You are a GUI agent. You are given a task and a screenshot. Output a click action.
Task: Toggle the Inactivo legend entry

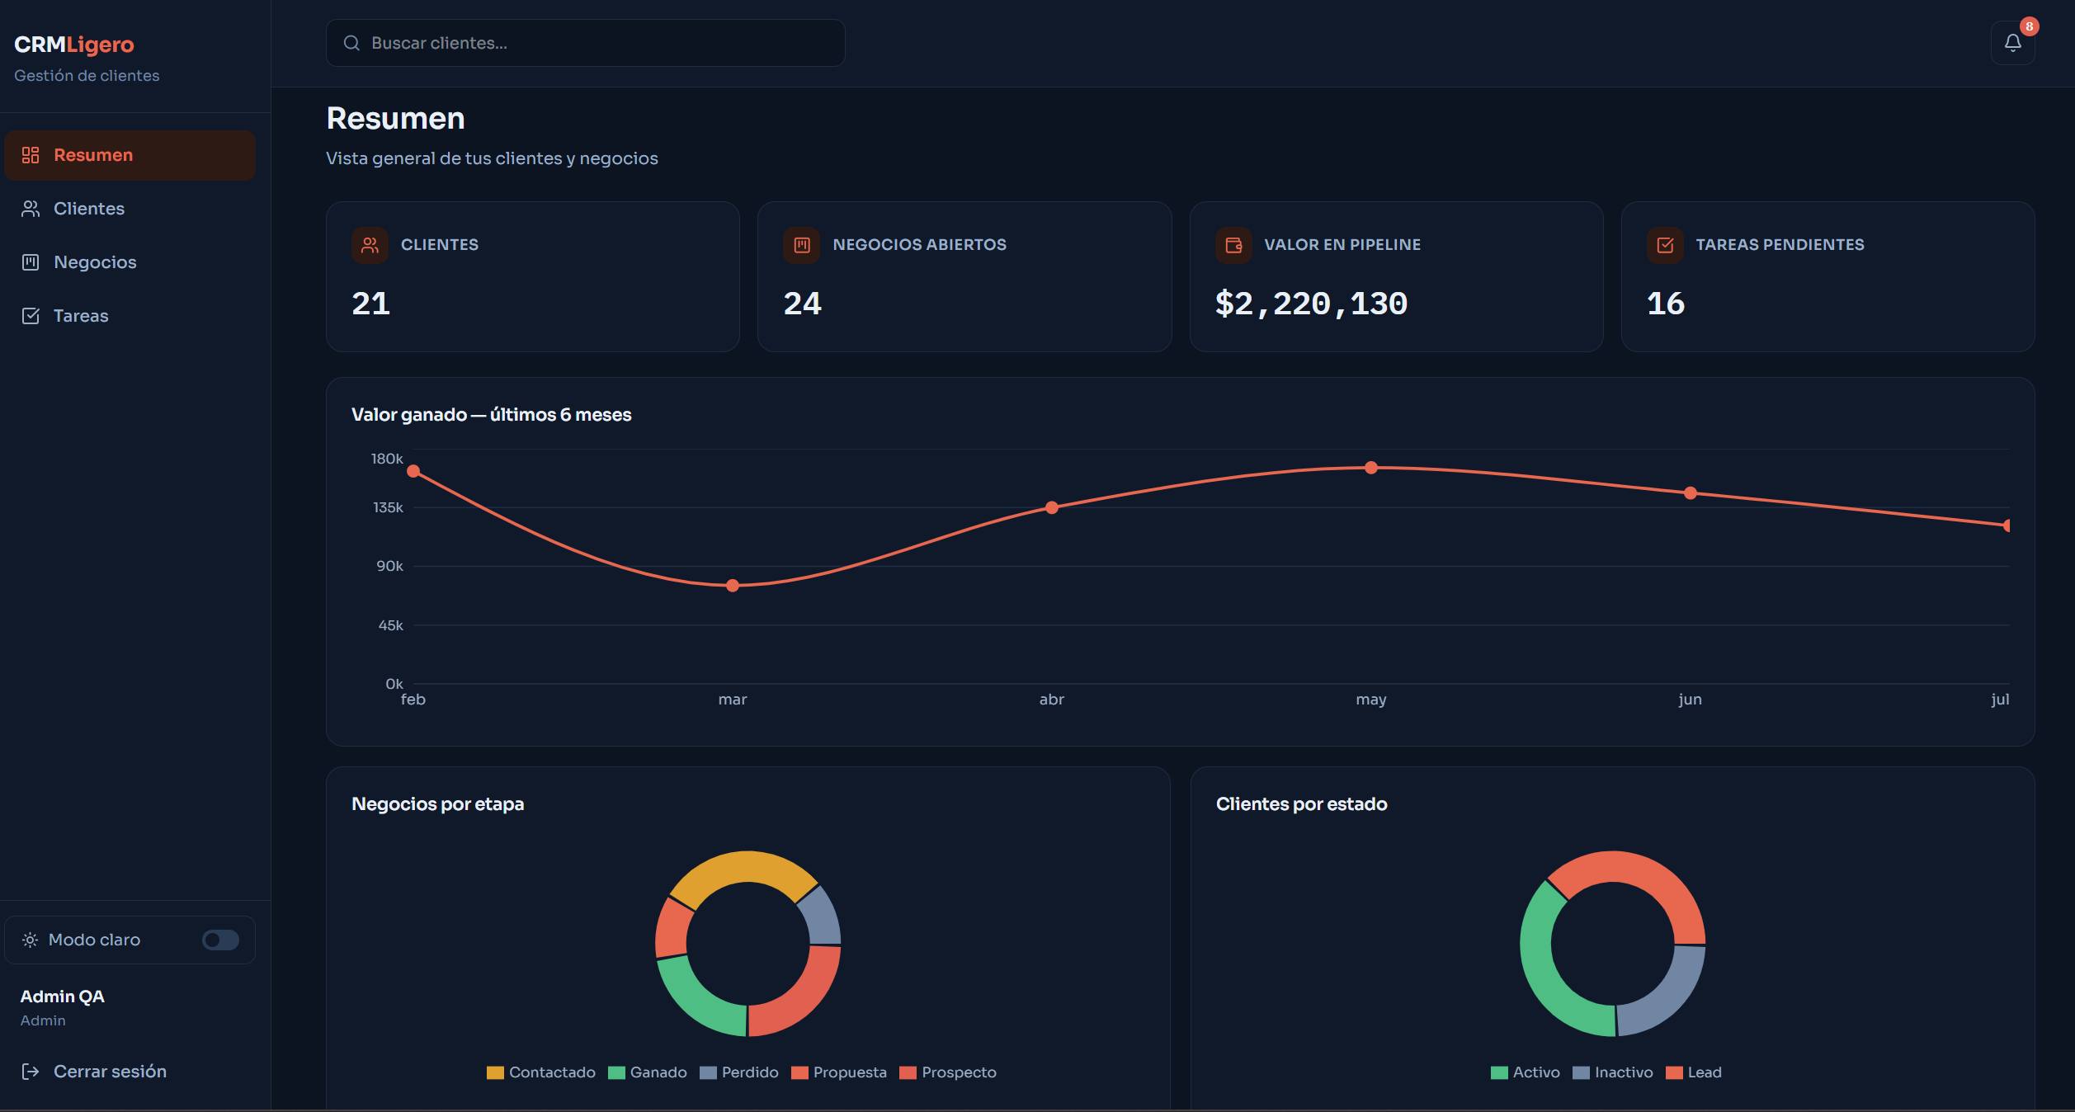tap(1613, 1072)
